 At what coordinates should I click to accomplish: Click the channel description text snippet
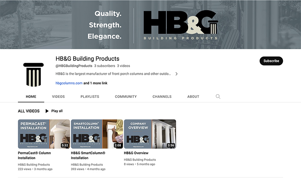(113, 74)
